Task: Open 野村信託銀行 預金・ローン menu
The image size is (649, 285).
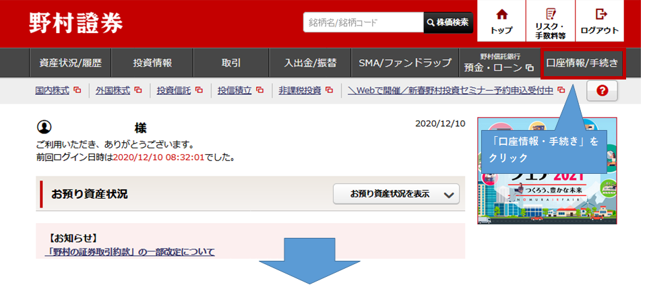Action: (x=499, y=63)
